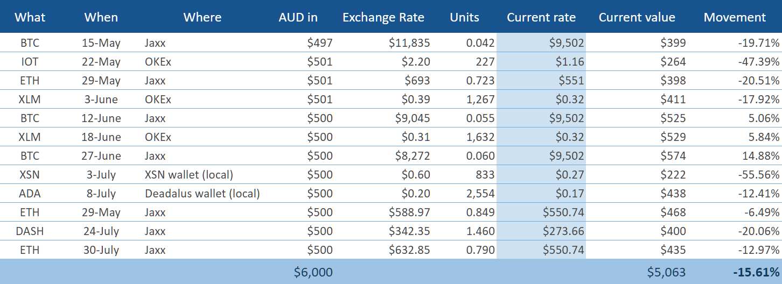
Task: Select the $5,063 total current value
Action: [666, 272]
